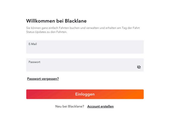Click the "Status-Updates zu den Fahrten" text line
This screenshot has height=115, width=177.
pyautogui.click(x=47, y=32)
